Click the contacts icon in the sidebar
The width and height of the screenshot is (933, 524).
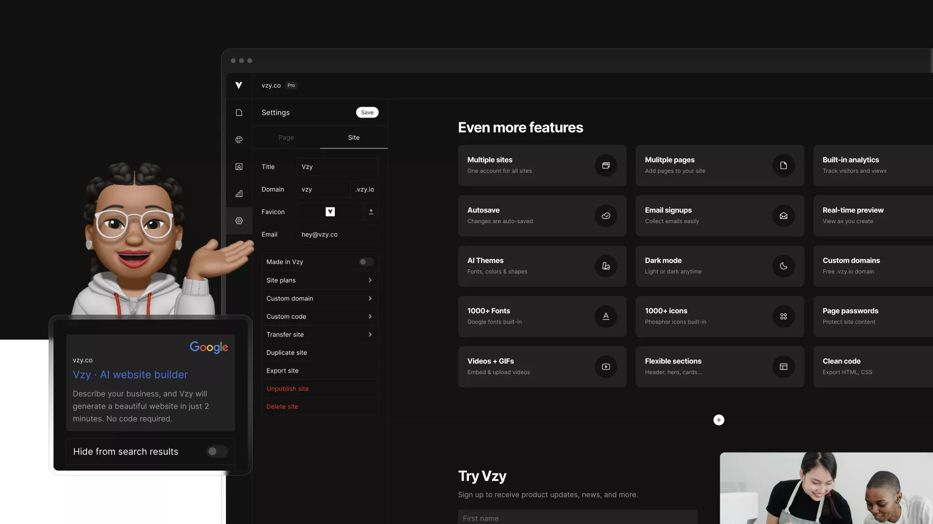click(x=239, y=167)
